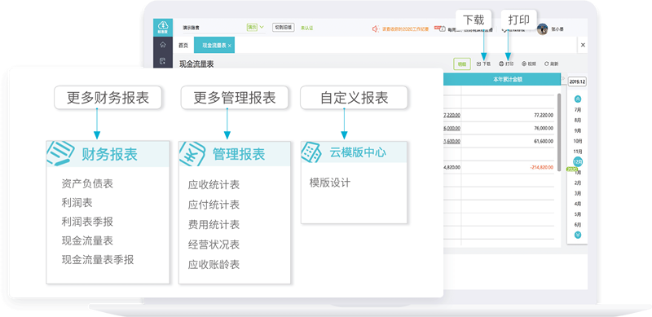Open the voucher document icon below the home icon
Viewport: 652px width, 317px height.
(x=162, y=61)
